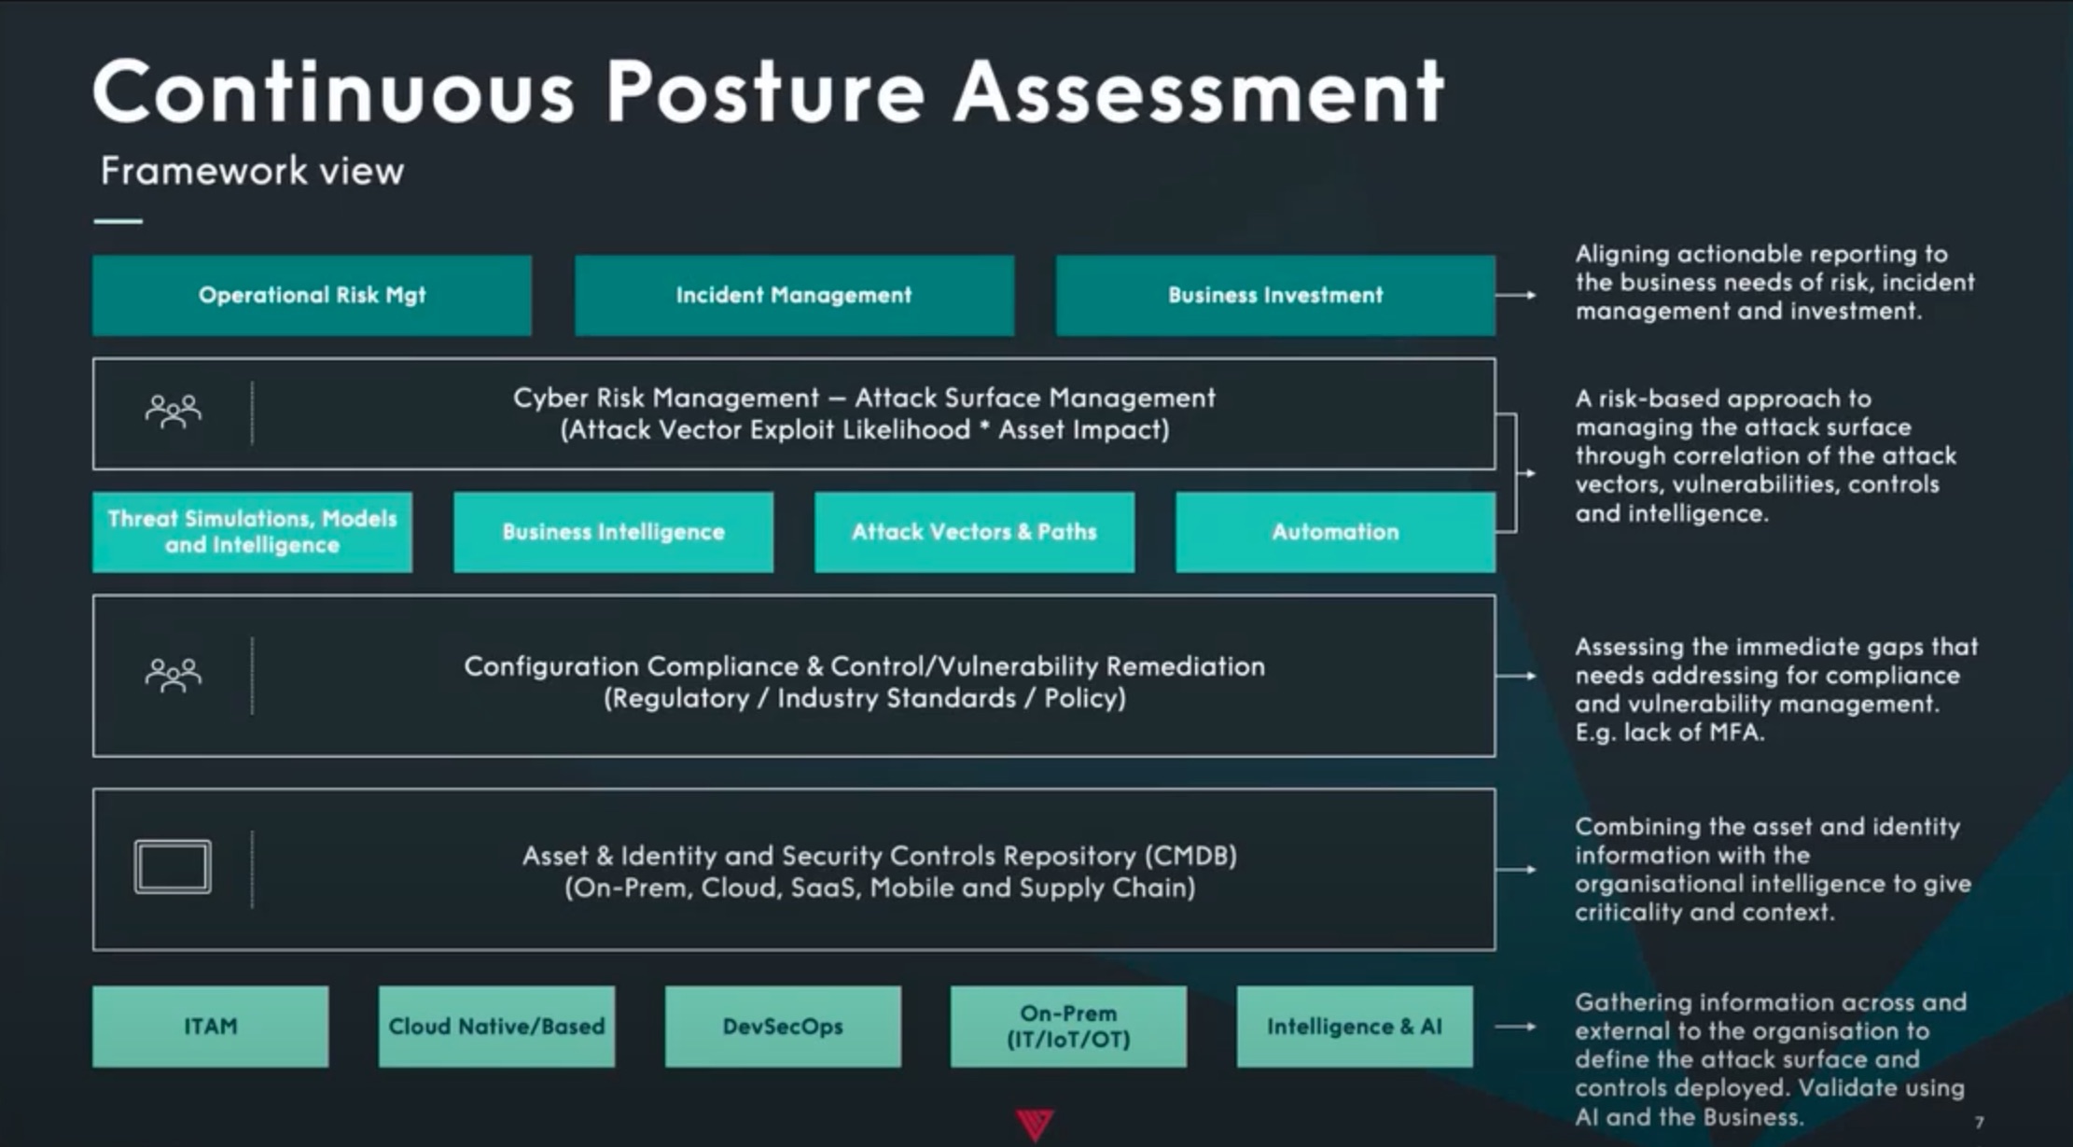The height and width of the screenshot is (1147, 2073).
Task: Click the Framework view subtitle
Action: [252, 171]
